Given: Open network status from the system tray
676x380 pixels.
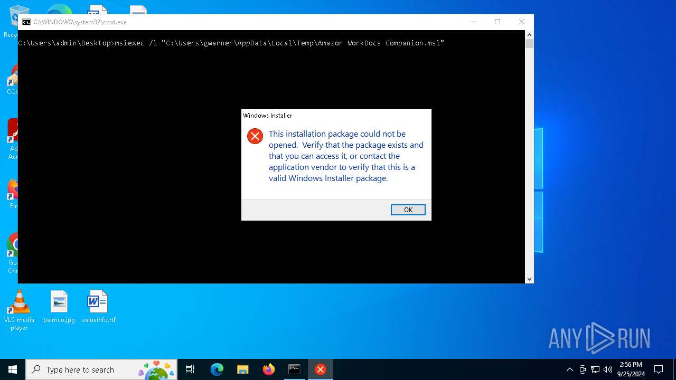Looking at the screenshot, I should [595, 369].
